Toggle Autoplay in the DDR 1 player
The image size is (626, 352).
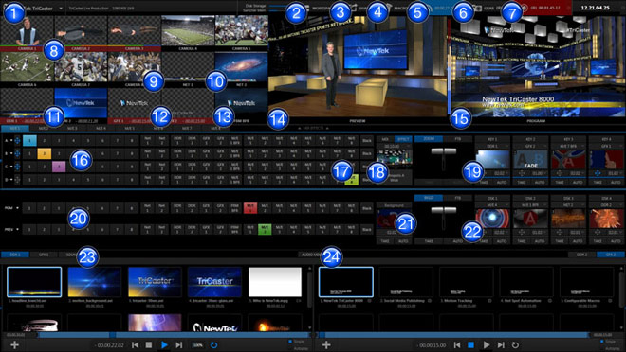coord(298,348)
